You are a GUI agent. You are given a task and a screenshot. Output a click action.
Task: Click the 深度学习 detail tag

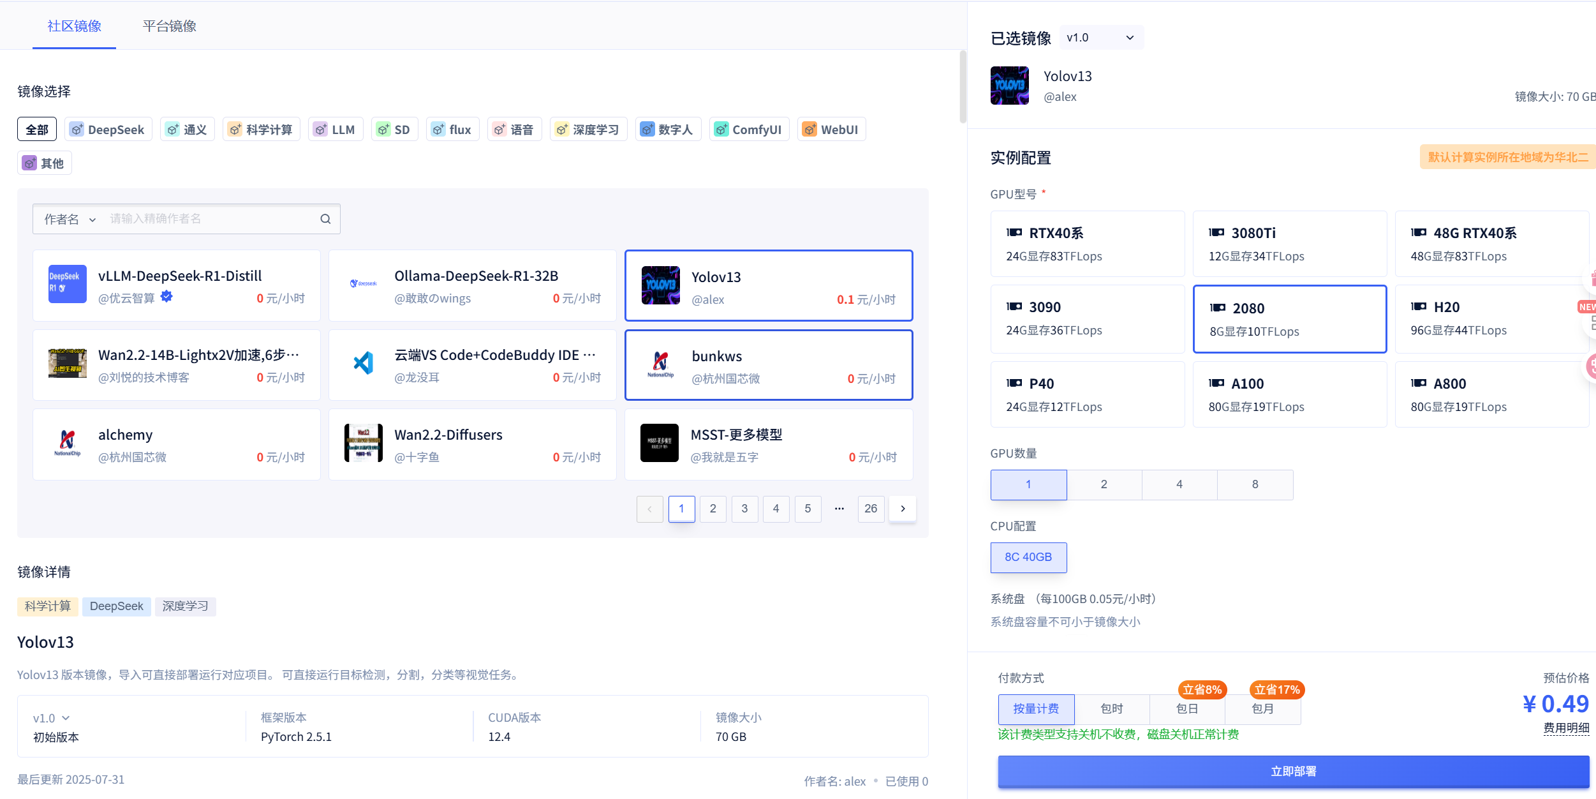point(186,606)
